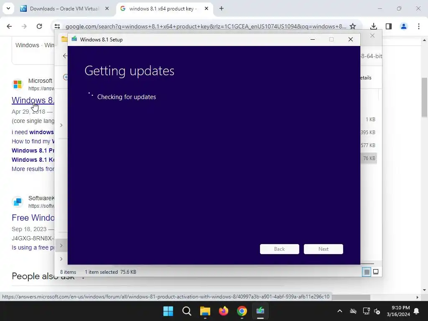Viewport: 428px width, 321px height.
Task: Click 'More results from' link
Action: click(x=33, y=169)
